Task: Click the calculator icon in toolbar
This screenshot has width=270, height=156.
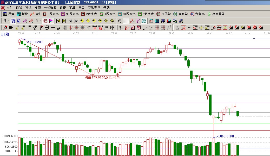Action: coord(157,21)
